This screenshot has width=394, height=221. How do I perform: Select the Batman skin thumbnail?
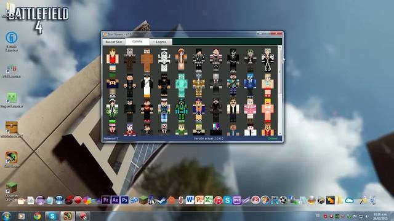[130, 110]
